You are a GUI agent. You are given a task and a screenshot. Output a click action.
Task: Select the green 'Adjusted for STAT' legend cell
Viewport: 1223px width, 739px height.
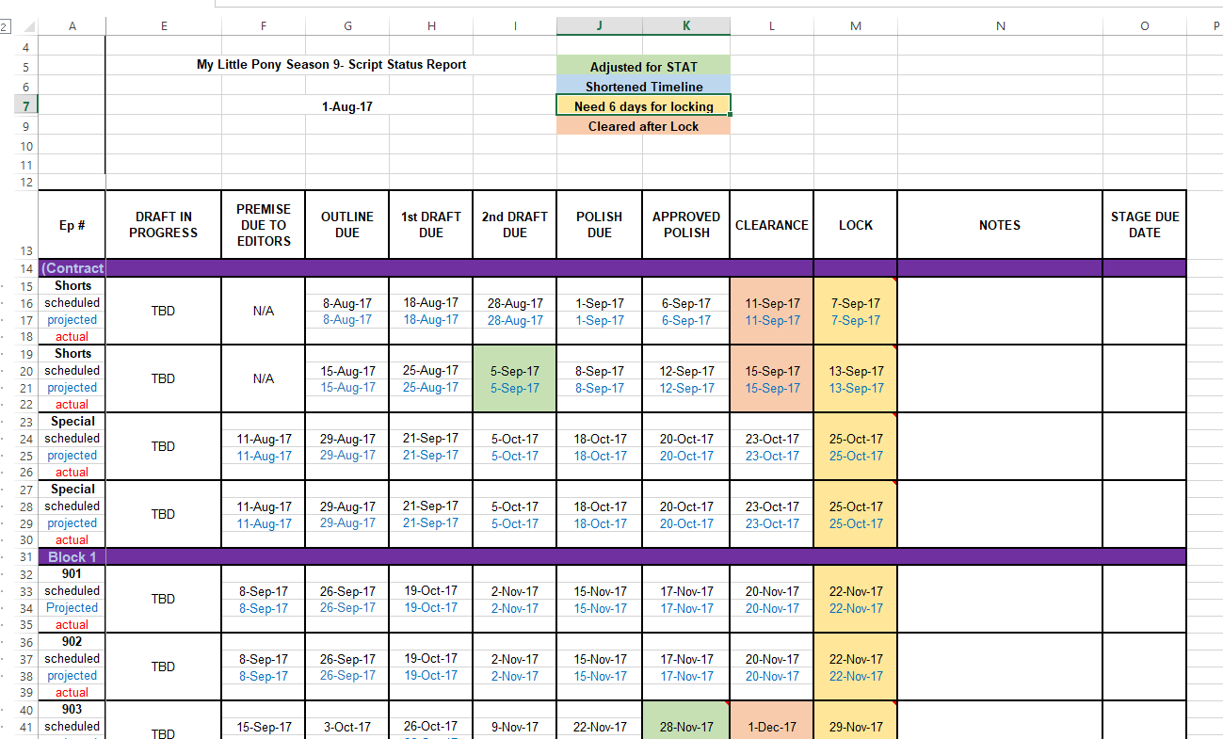[x=643, y=67]
